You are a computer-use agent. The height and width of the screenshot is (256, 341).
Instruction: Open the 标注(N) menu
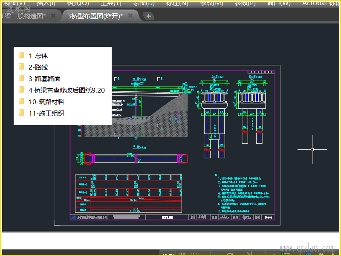tap(177, 3)
